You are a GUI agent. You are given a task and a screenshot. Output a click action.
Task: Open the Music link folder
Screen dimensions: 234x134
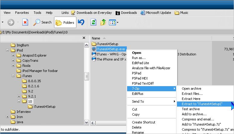[181, 13]
